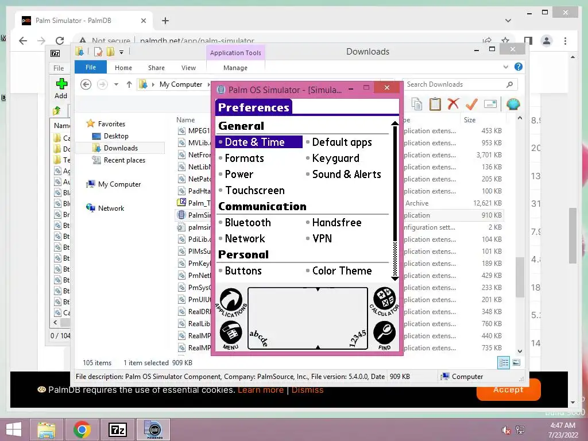Click the Dismiss cookie link

pos(307,390)
